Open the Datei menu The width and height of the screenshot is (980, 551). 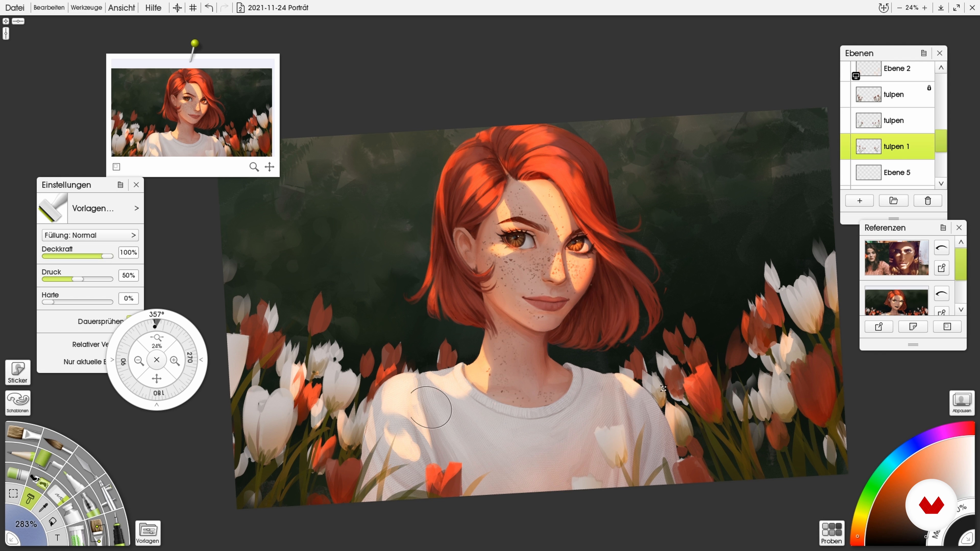tap(15, 8)
